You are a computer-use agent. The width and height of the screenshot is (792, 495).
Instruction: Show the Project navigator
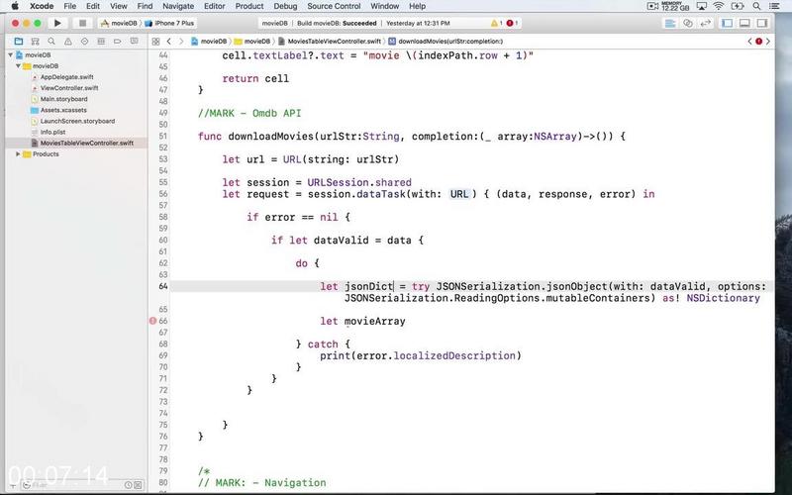(19, 42)
